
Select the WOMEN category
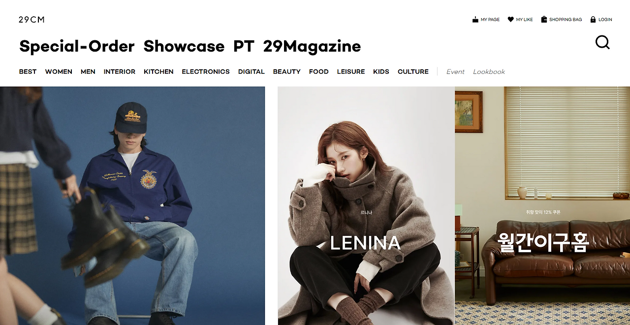click(x=59, y=72)
